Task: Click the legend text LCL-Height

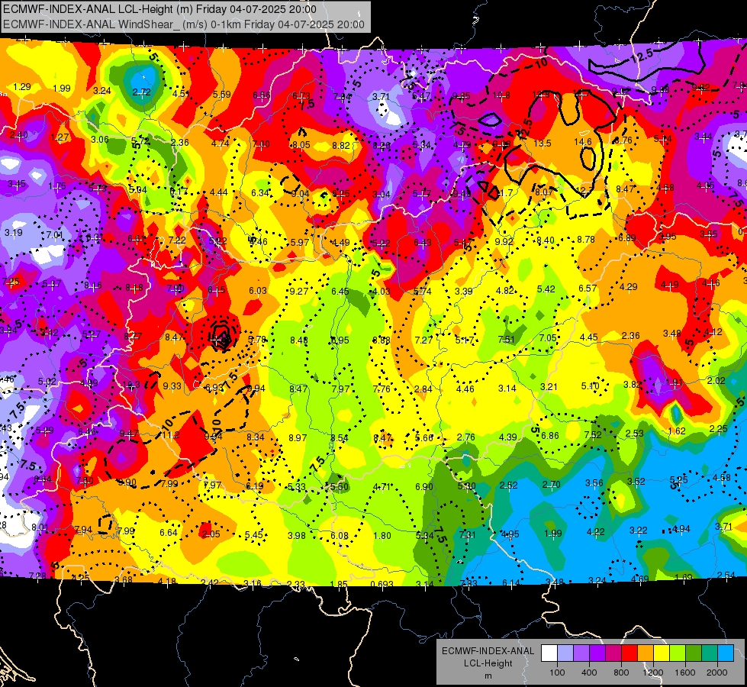Action: coord(488,663)
